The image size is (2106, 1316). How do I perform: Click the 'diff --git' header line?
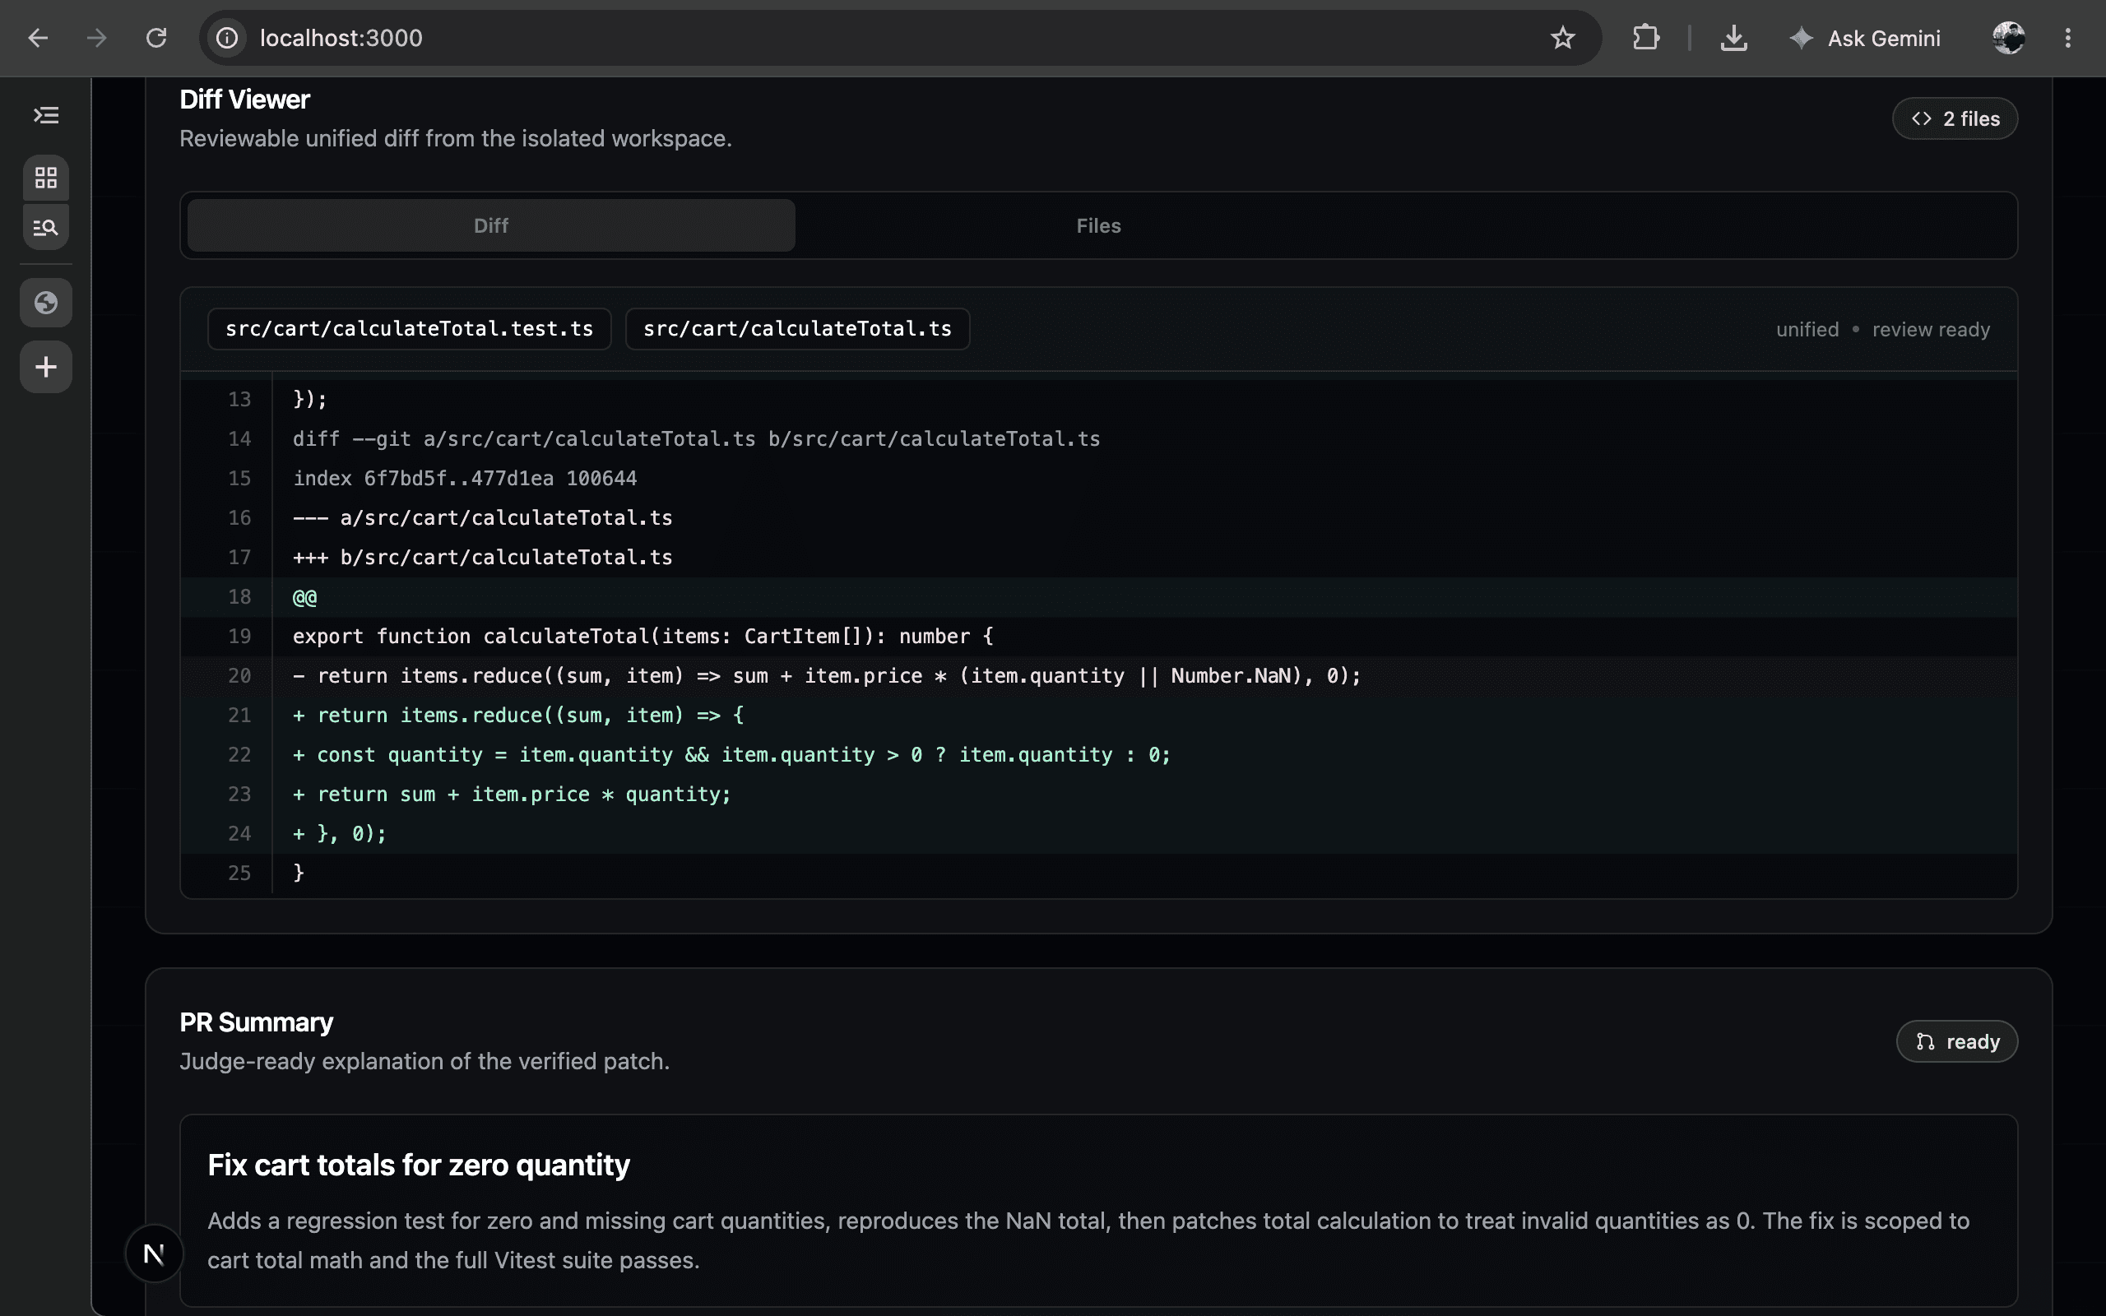(x=1099, y=438)
